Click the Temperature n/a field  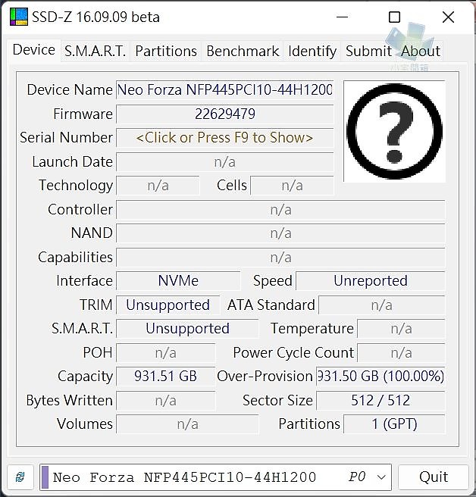401,328
